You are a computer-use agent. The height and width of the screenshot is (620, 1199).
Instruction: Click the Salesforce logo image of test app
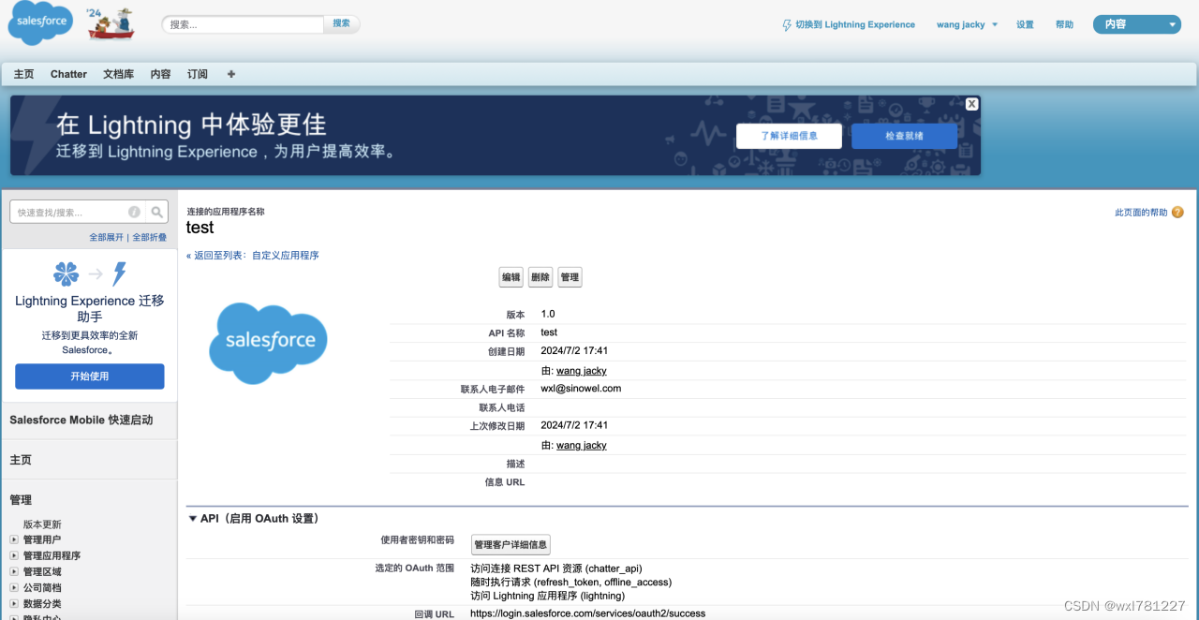tap(268, 343)
